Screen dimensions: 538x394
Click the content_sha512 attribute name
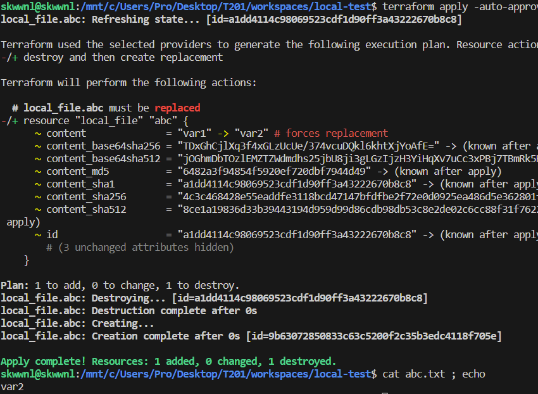[x=86, y=210]
